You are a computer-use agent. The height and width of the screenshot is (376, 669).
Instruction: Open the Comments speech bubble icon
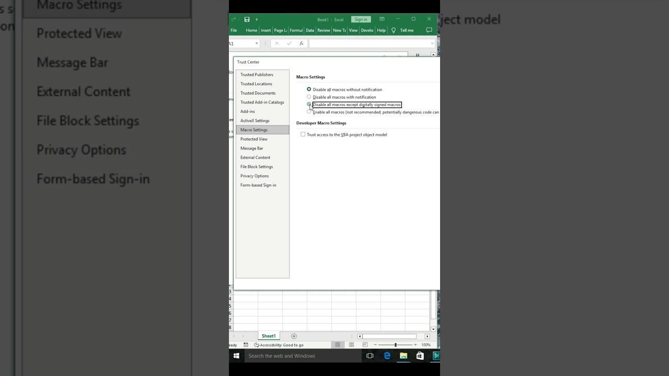pos(429,30)
